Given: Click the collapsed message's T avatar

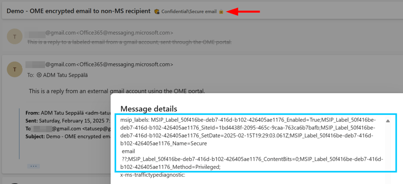Looking at the screenshot, I should pos(15,37).
